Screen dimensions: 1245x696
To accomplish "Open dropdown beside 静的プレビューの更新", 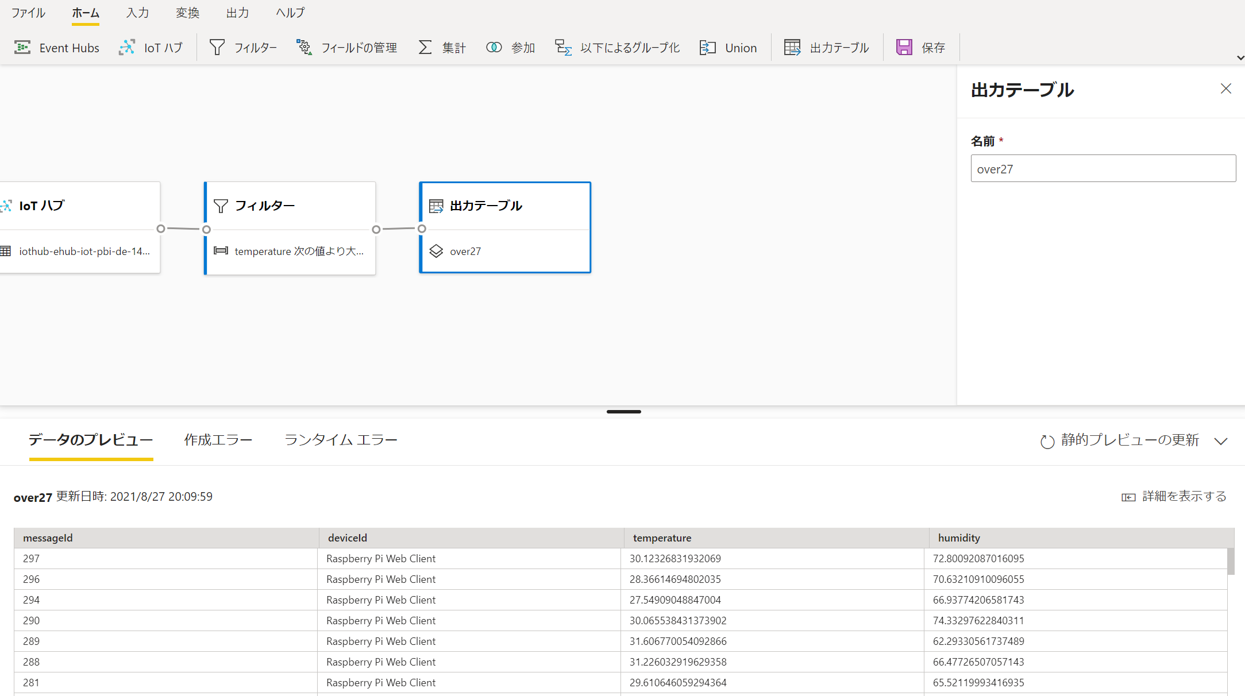I will click(1221, 441).
